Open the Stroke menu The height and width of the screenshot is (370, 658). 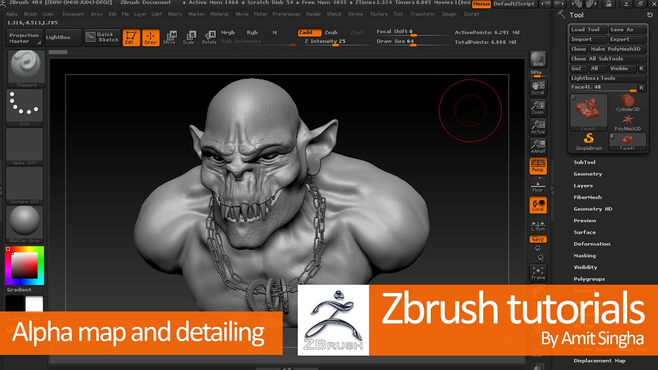(355, 14)
